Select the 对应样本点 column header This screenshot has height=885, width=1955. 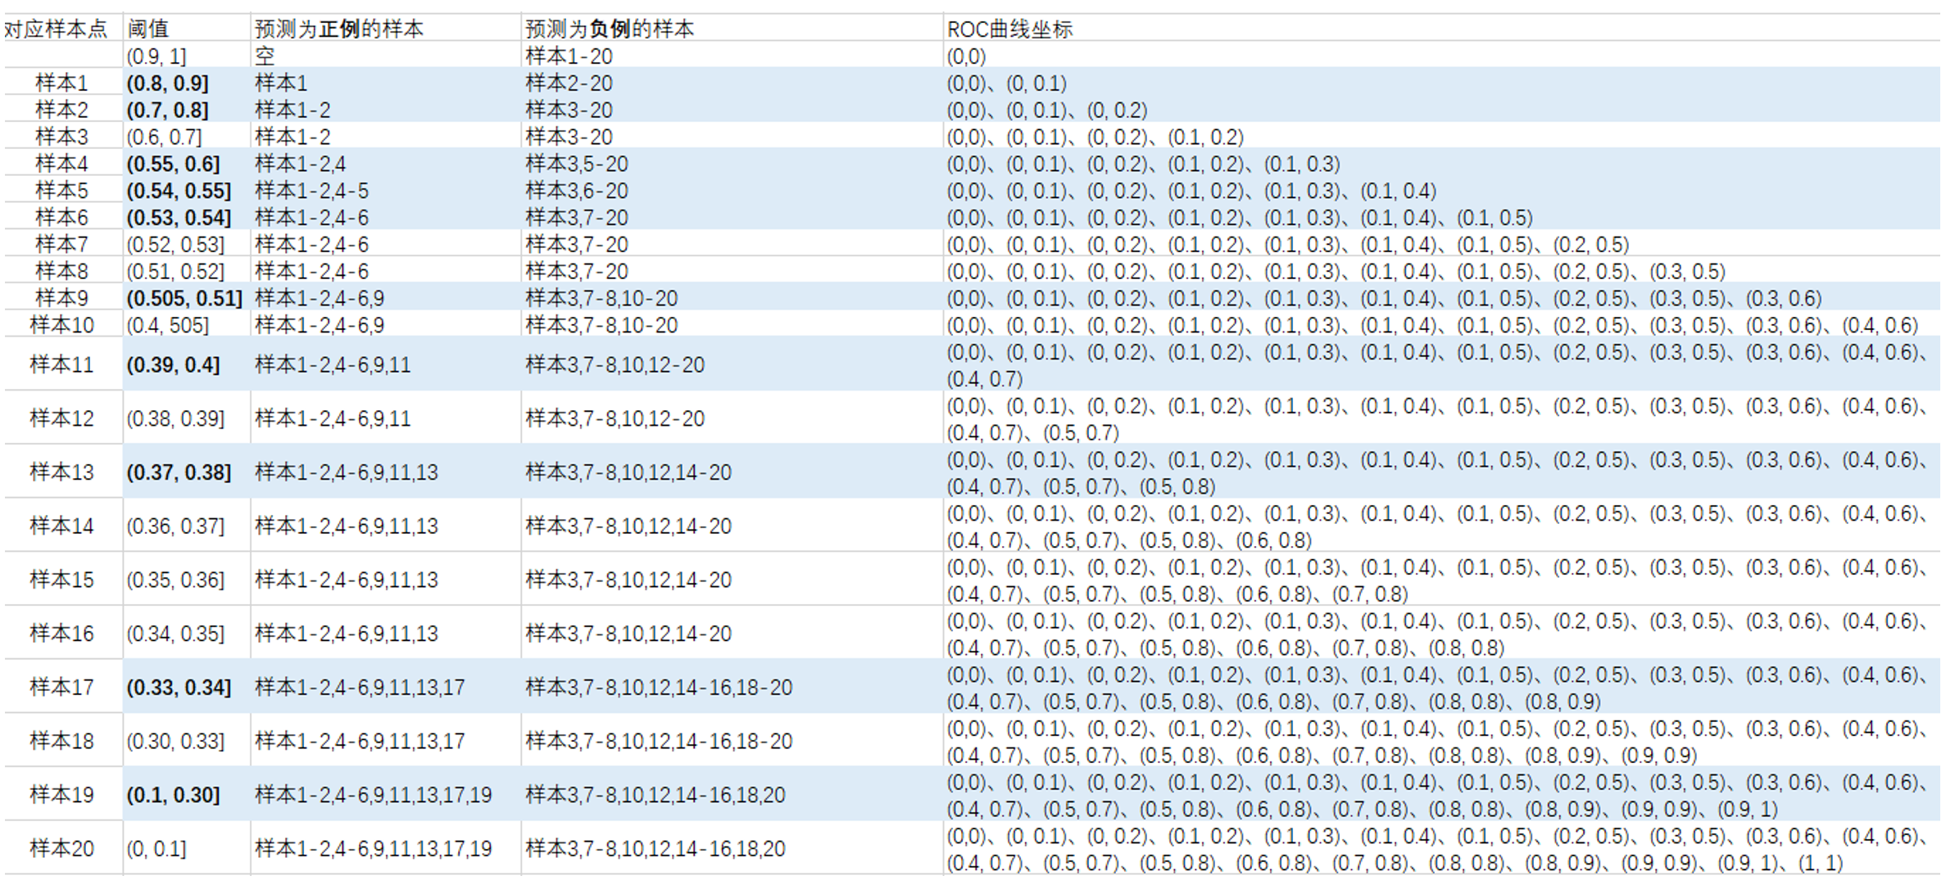[x=56, y=29]
